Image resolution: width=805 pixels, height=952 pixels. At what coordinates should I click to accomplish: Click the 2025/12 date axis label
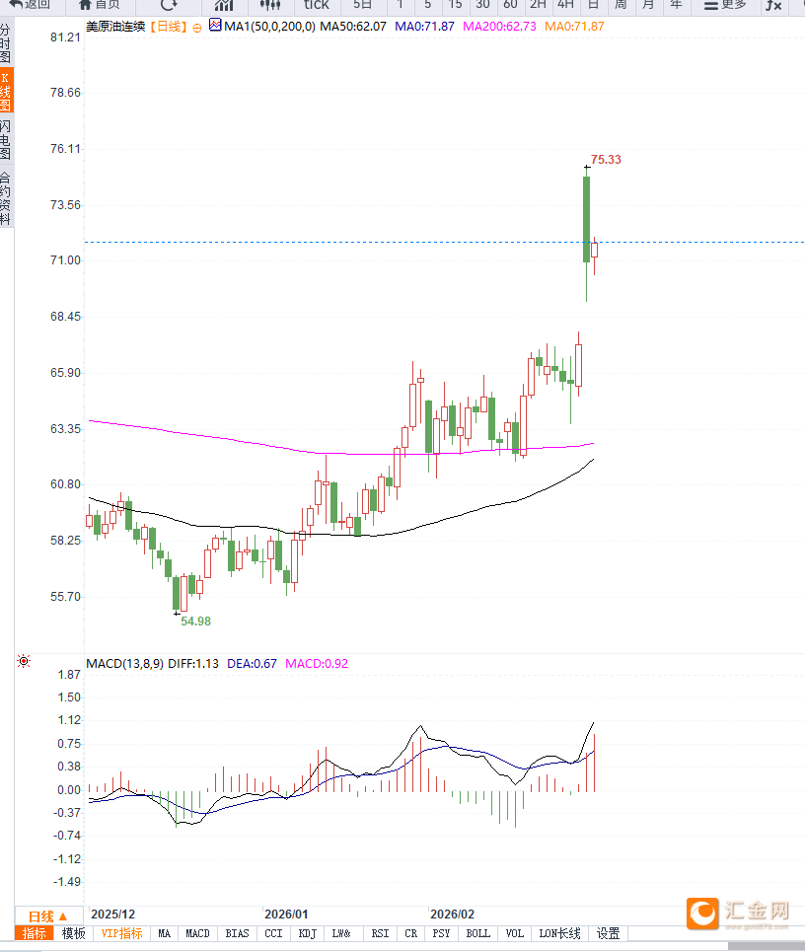click(112, 915)
